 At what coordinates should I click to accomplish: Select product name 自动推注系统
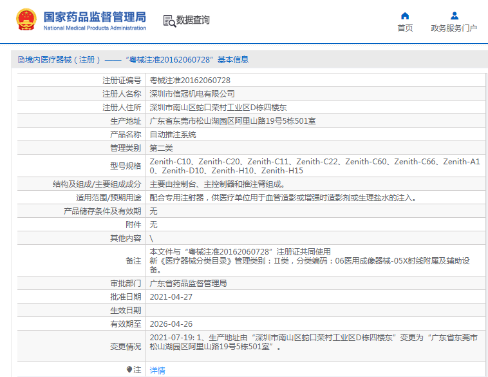(x=173, y=135)
